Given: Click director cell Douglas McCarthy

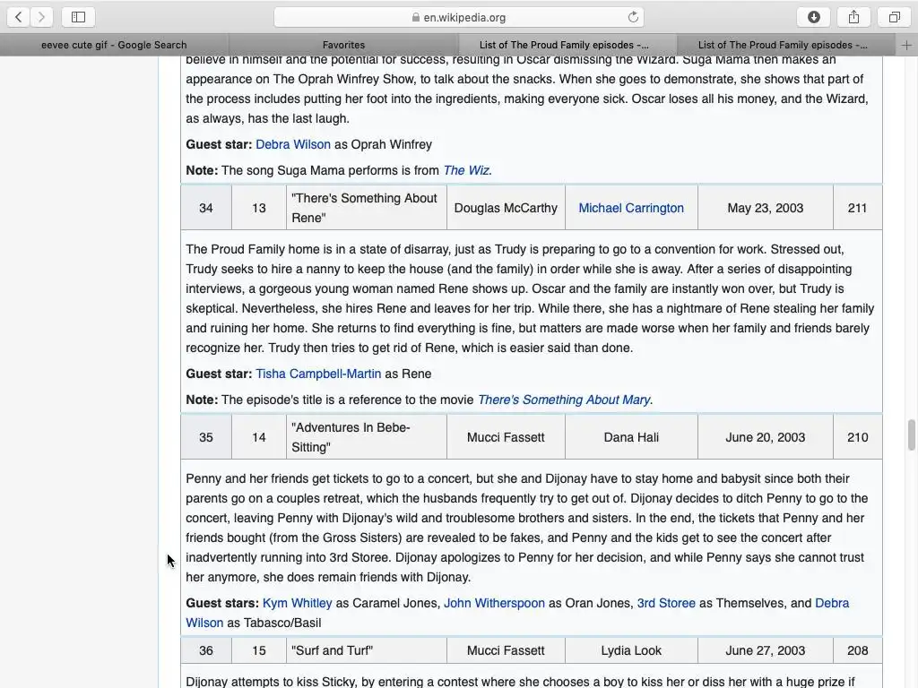Looking at the screenshot, I should click(x=506, y=208).
